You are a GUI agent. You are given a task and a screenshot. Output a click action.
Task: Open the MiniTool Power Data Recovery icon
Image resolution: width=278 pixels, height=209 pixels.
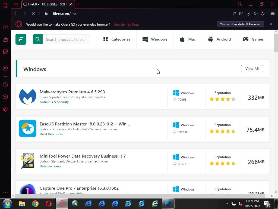[28, 161]
